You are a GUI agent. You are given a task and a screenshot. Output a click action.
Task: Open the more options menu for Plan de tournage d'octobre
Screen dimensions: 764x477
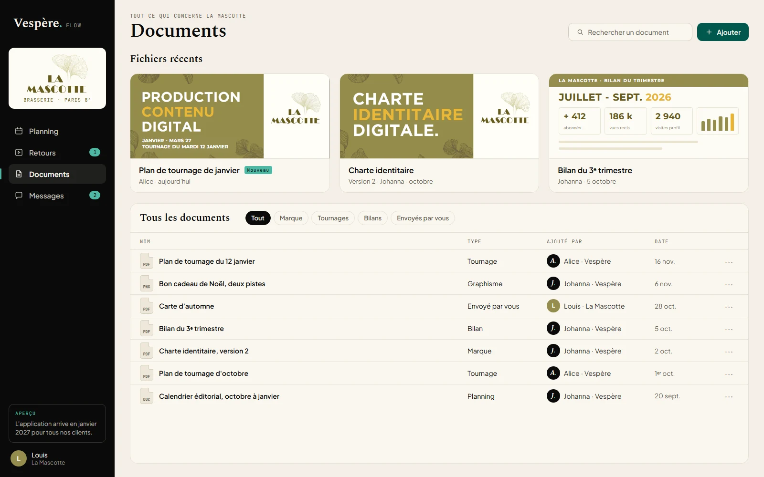click(x=729, y=374)
